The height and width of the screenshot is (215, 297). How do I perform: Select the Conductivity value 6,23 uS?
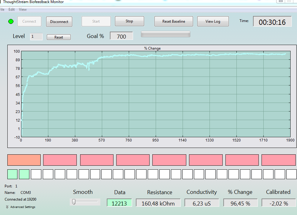pyautogui.click(x=202, y=203)
